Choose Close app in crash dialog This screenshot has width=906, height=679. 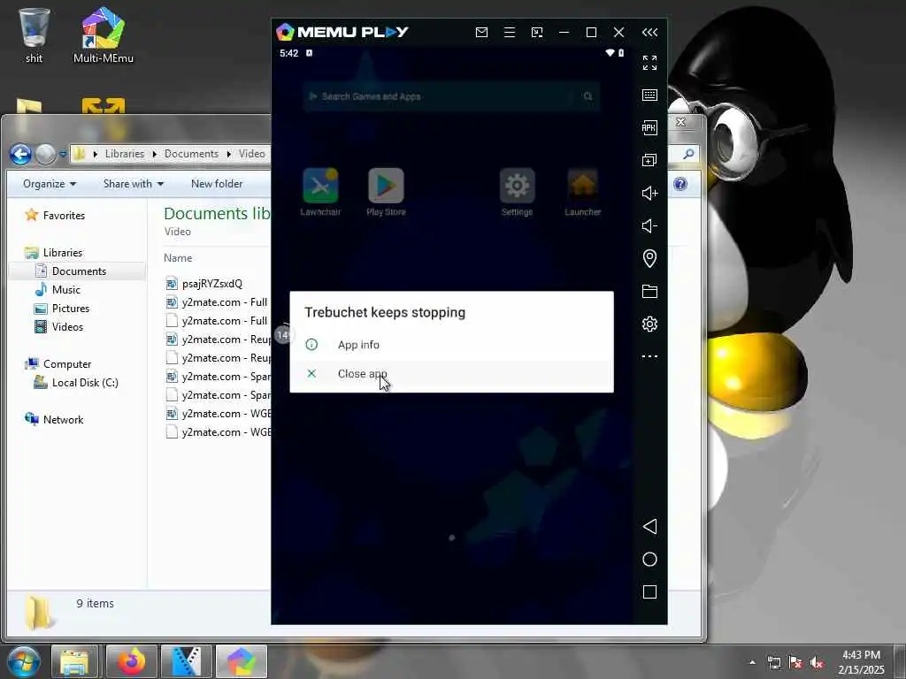click(x=451, y=374)
